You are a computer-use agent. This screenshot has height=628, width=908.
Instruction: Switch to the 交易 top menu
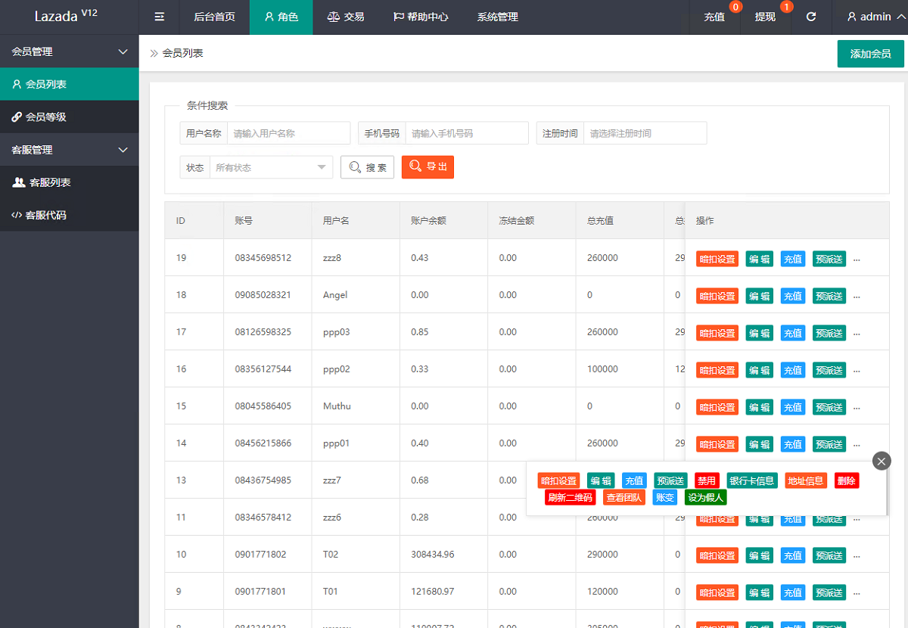346,17
